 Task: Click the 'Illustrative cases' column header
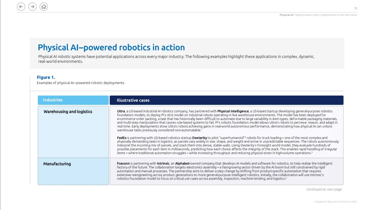[226, 100]
